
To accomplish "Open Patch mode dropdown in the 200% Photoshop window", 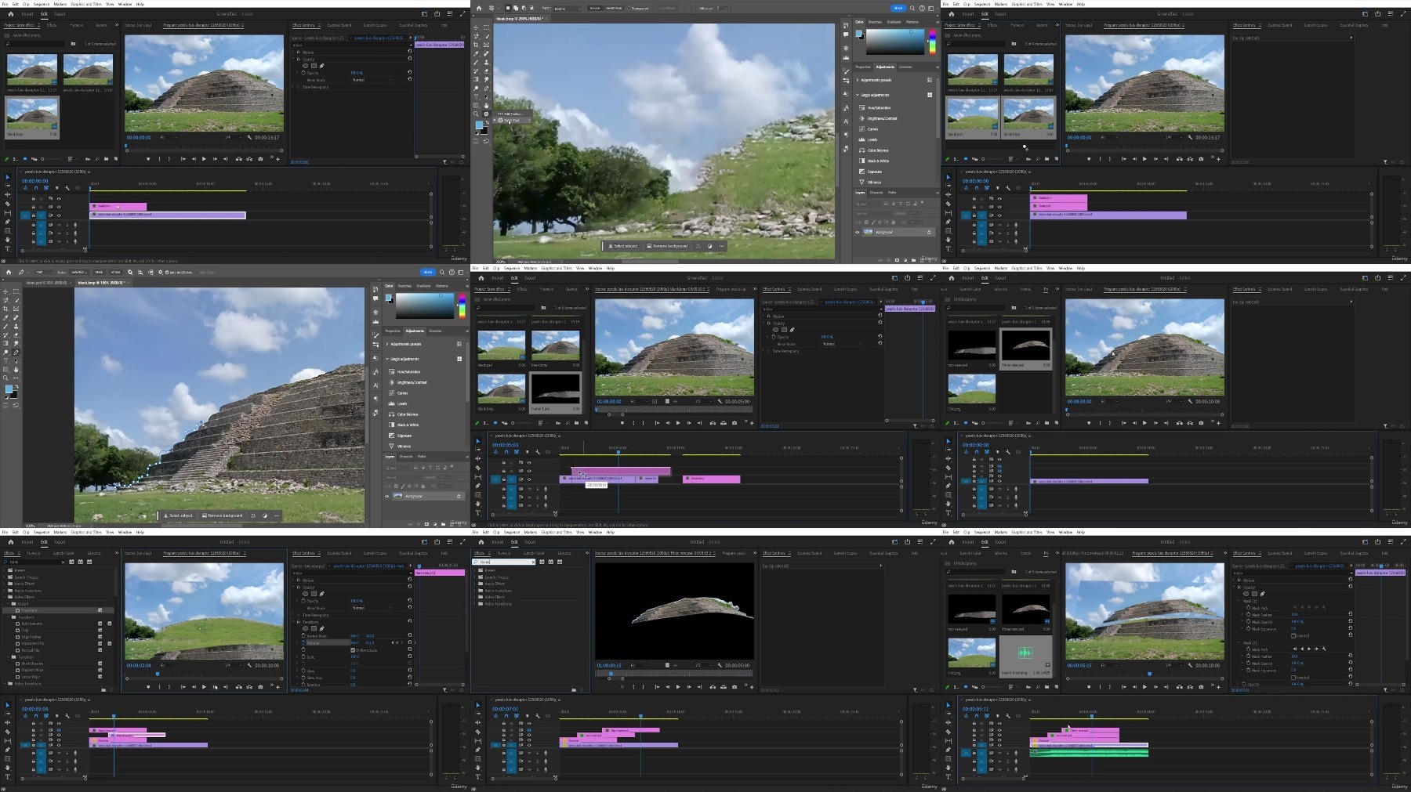I will [x=568, y=9].
